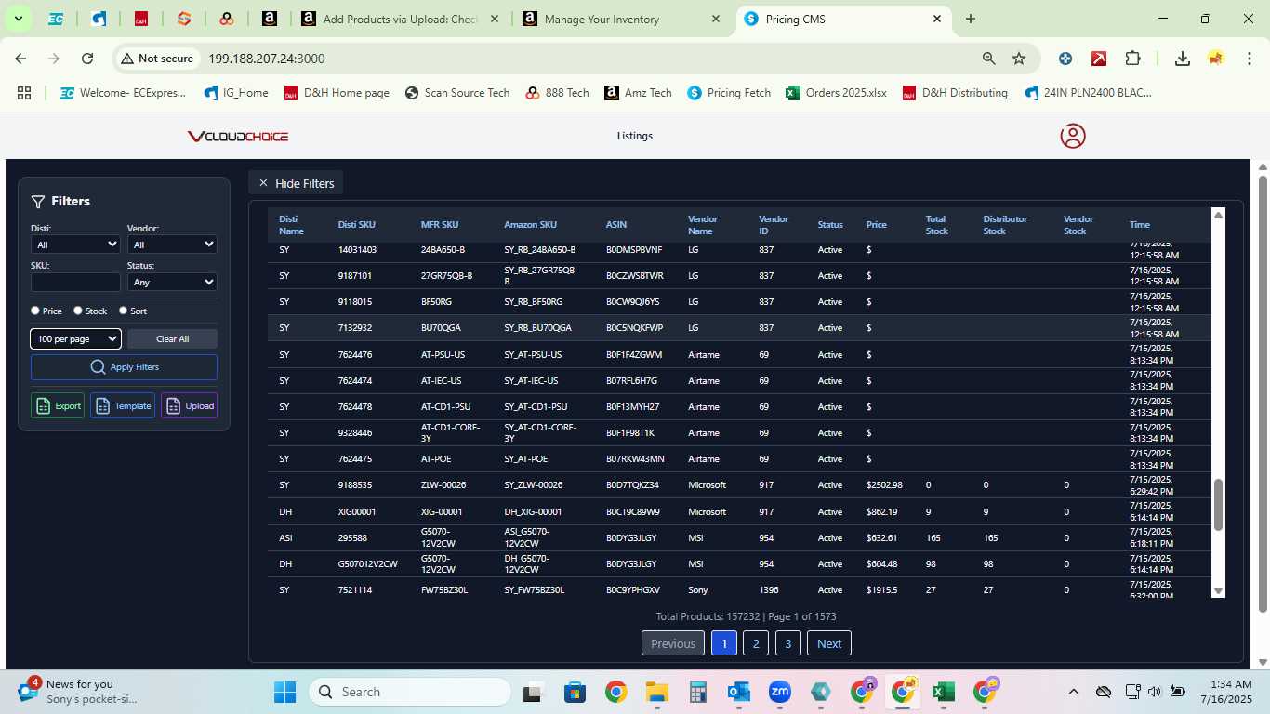Select the Sort radio button
This screenshot has width=1270, height=714.
[x=123, y=311]
